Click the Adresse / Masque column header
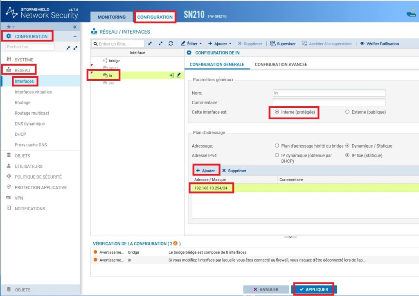419x296 pixels. 234,180
